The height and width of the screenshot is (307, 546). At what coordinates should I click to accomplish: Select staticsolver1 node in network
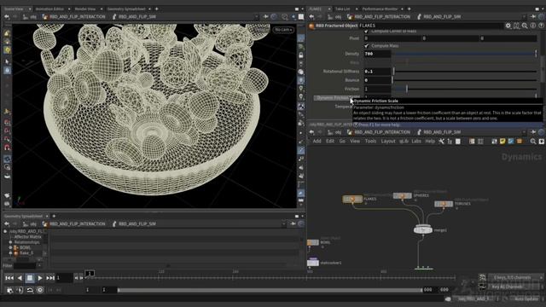coord(313,263)
